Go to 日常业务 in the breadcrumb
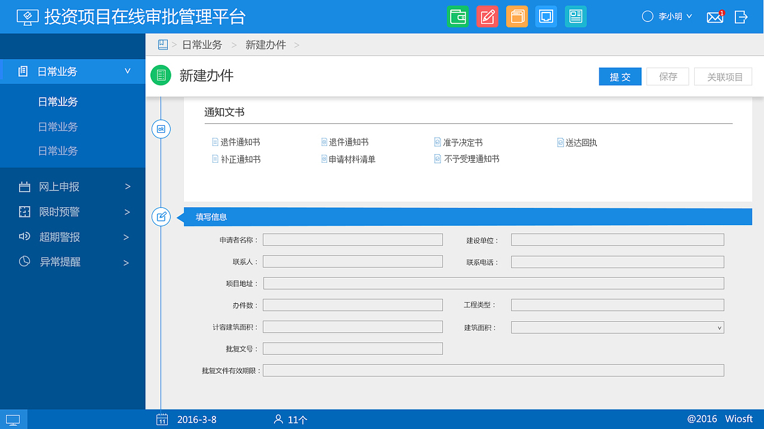This screenshot has width=764, height=429. [x=202, y=45]
